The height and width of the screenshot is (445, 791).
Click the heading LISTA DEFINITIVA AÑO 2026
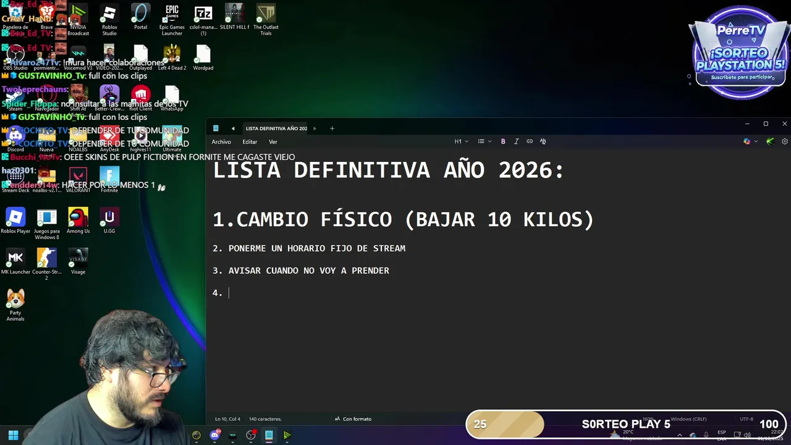point(389,170)
